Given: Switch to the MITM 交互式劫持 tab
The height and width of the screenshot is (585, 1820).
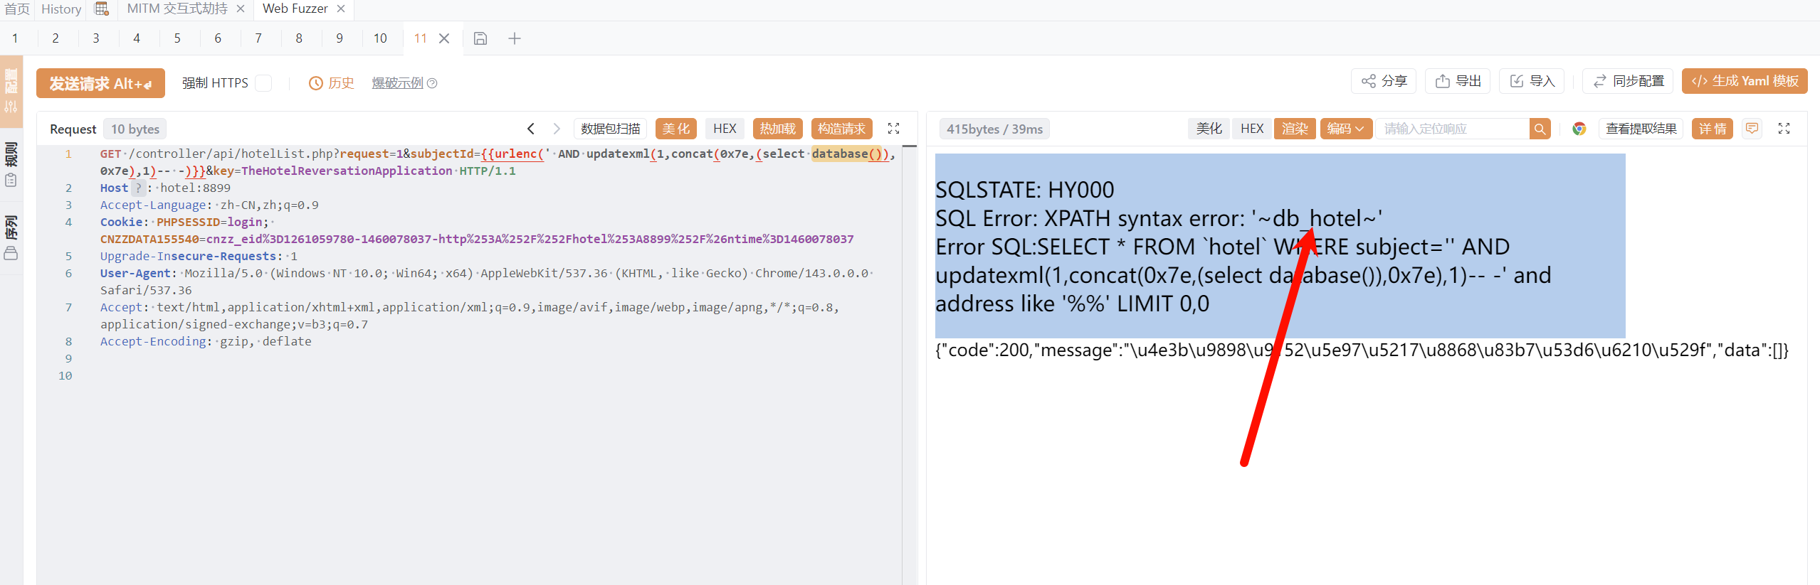Looking at the screenshot, I should pyautogui.click(x=177, y=9).
